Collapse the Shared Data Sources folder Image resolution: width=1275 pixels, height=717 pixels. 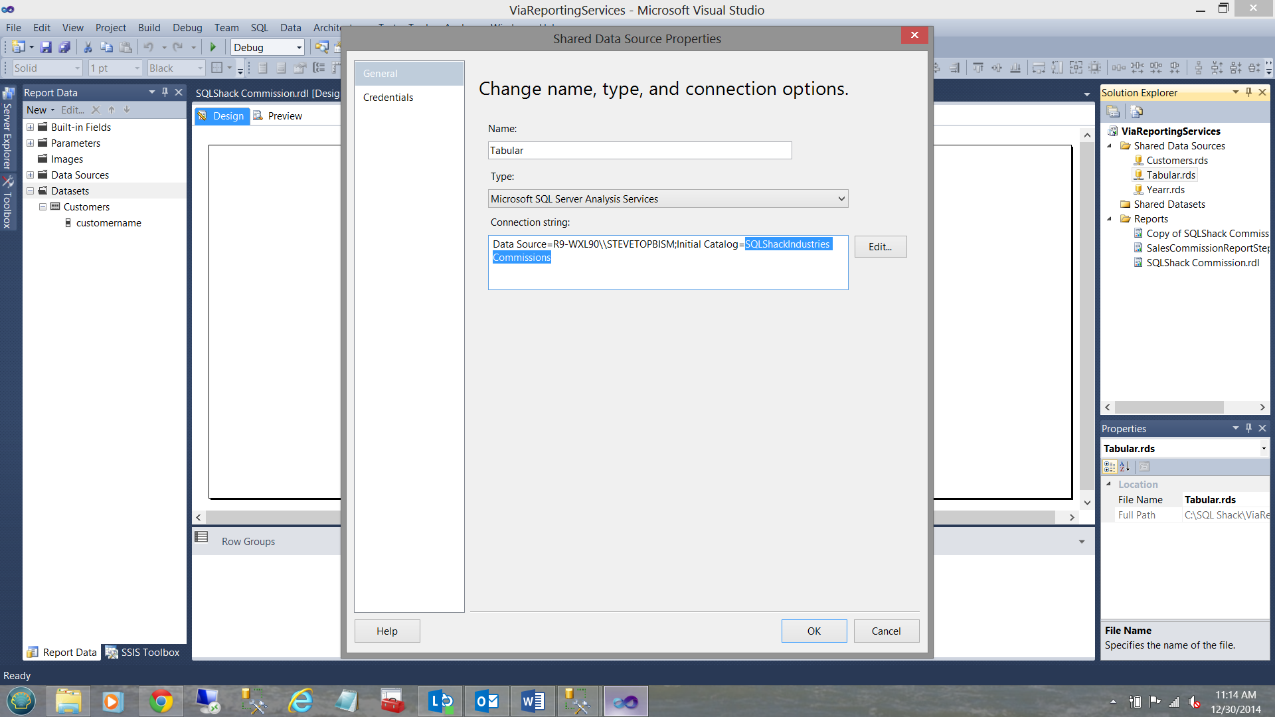pos(1110,146)
